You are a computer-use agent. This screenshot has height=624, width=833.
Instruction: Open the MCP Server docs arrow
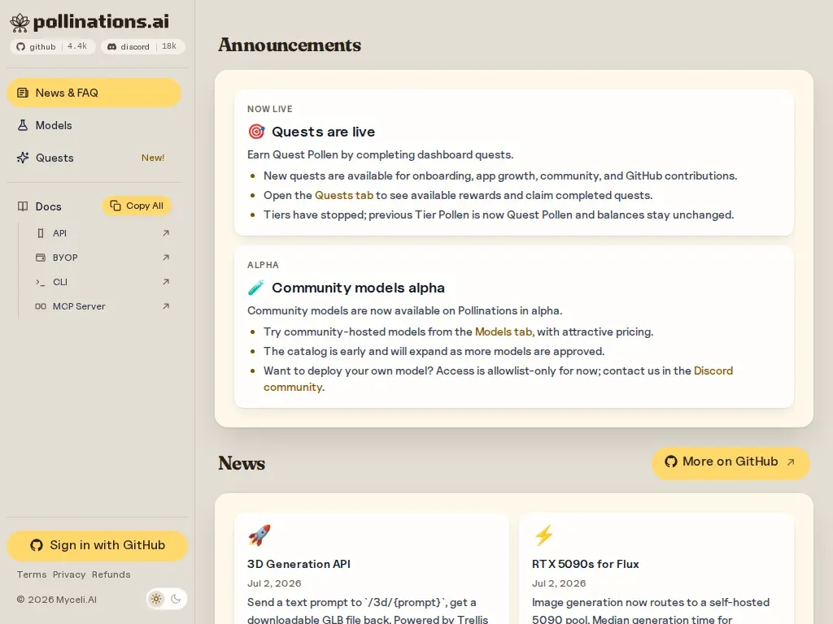166,306
